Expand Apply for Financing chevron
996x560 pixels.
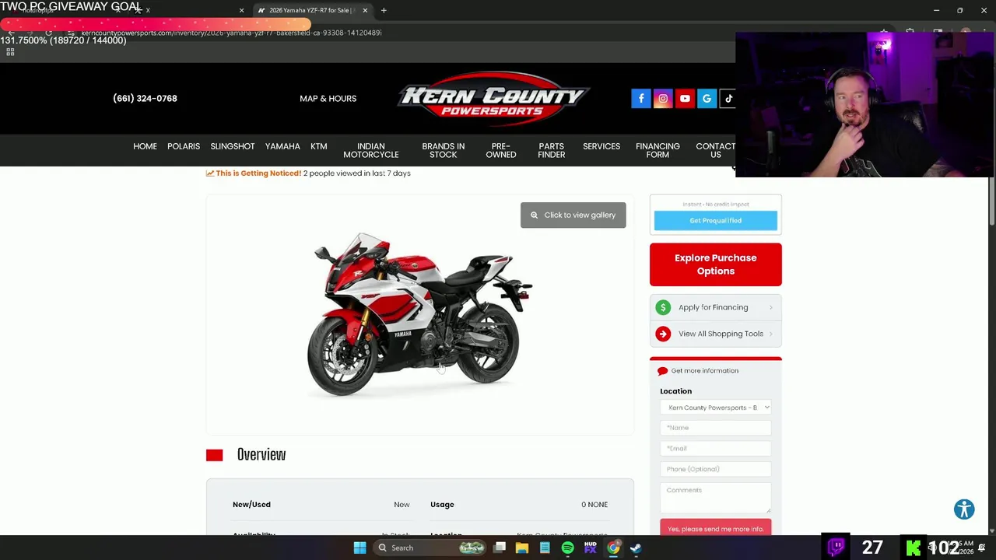pyautogui.click(x=770, y=307)
